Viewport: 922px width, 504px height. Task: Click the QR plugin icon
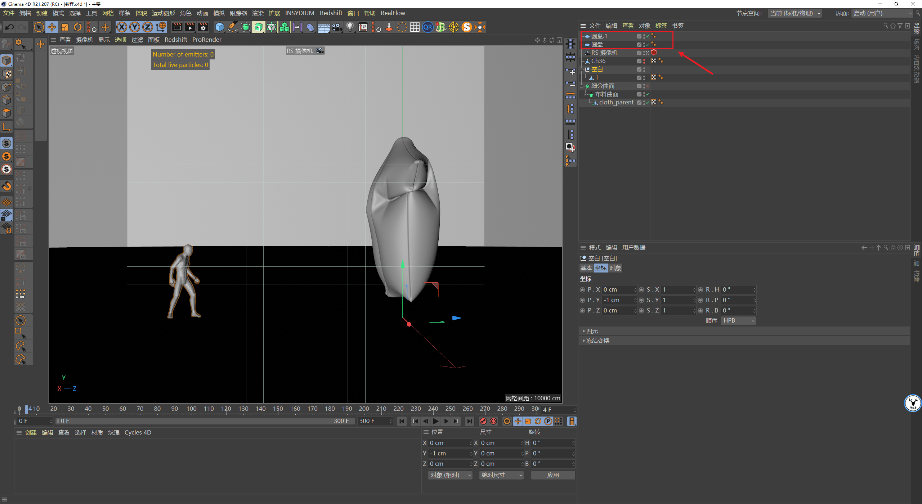428,27
